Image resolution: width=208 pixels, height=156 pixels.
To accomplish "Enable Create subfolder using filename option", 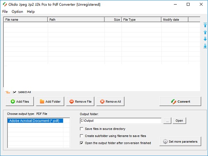I will coord(82,136).
